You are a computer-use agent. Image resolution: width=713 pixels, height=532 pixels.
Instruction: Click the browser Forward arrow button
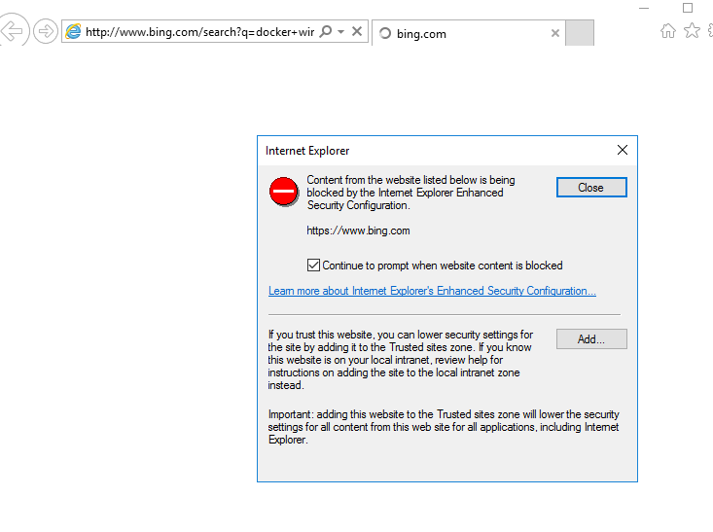(46, 31)
